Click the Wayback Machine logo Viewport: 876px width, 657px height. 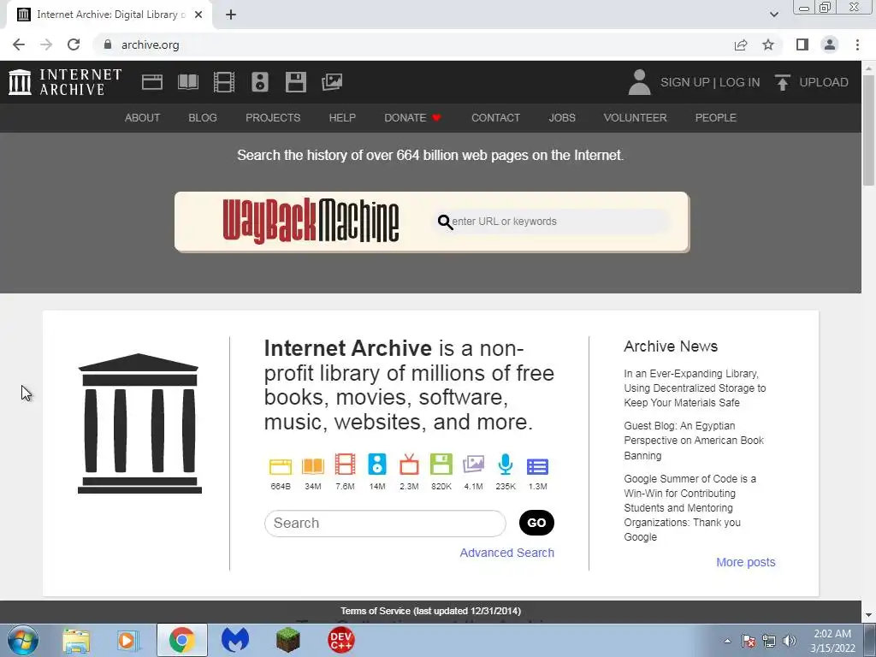(311, 222)
